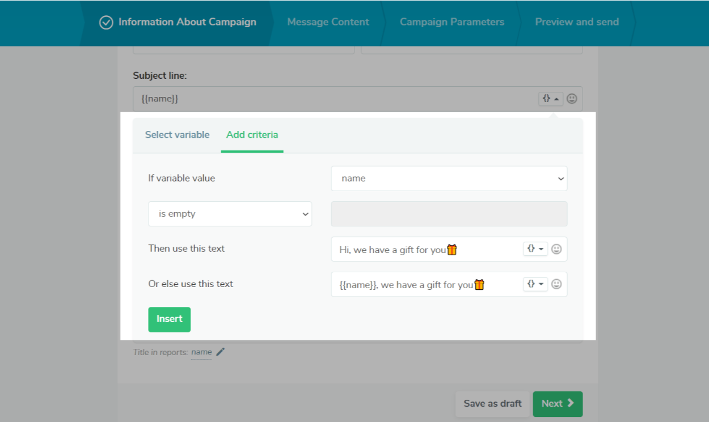Image resolution: width=709 pixels, height=422 pixels.
Task: Open the variable name dropdown showing 'name'
Action: pyautogui.click(x=449, y=178)
